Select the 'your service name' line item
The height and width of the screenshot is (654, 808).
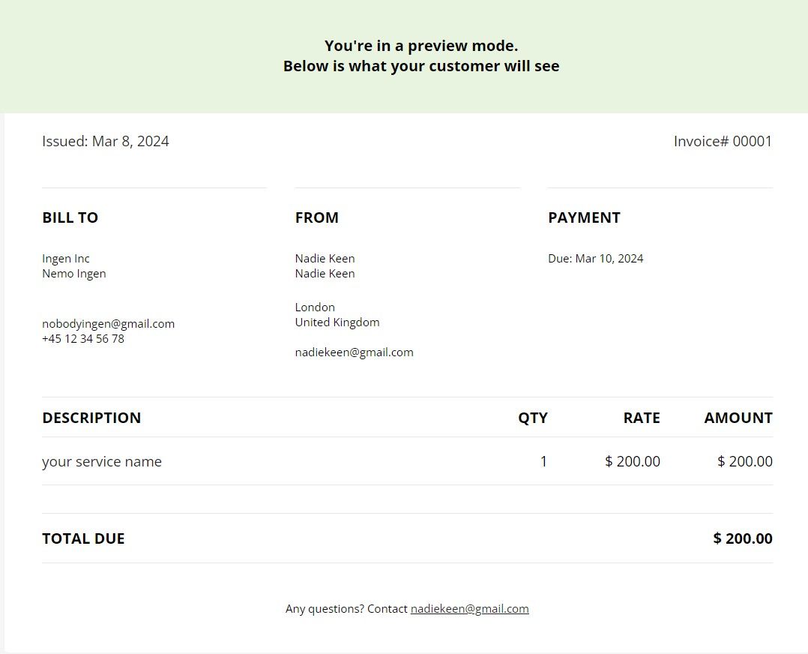click(x=102, y=461)
